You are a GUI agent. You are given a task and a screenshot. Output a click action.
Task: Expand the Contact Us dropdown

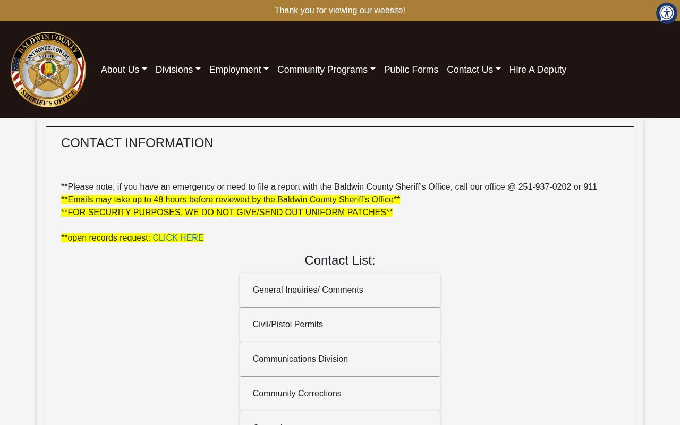(x=474, y=70)
